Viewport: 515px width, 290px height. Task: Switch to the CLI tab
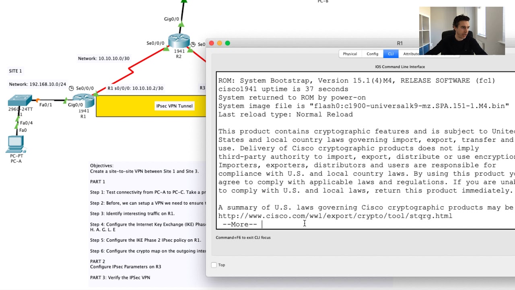coord(390,54)
